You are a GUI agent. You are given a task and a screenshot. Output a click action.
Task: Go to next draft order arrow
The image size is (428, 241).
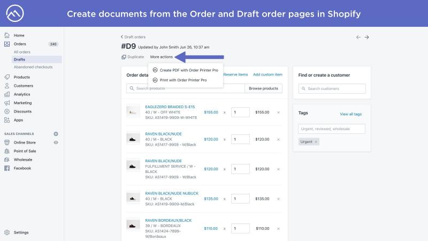coord(367,37)
